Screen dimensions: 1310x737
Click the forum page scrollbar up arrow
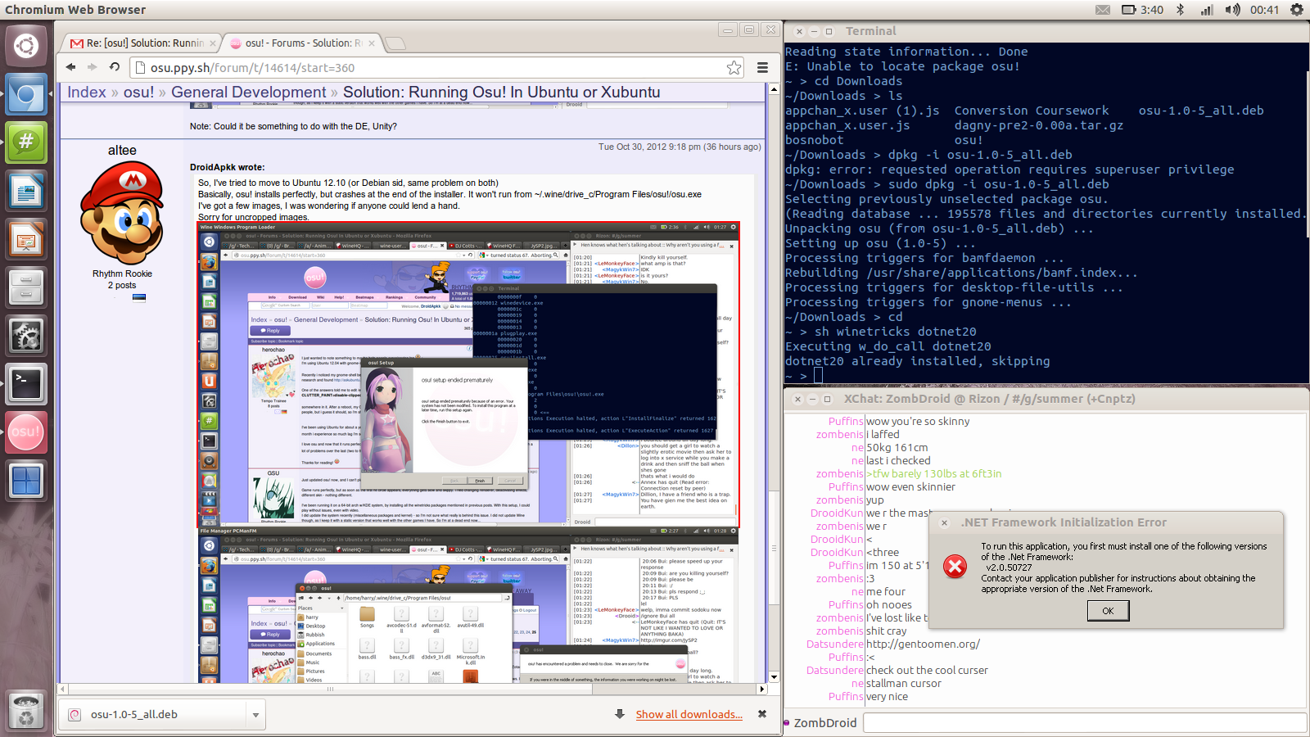(x=775, y=88)
